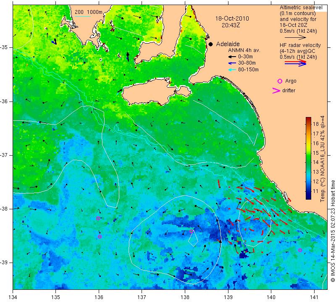Click the 138 longitude axis label
336x302 pixels.
[185, 297]
